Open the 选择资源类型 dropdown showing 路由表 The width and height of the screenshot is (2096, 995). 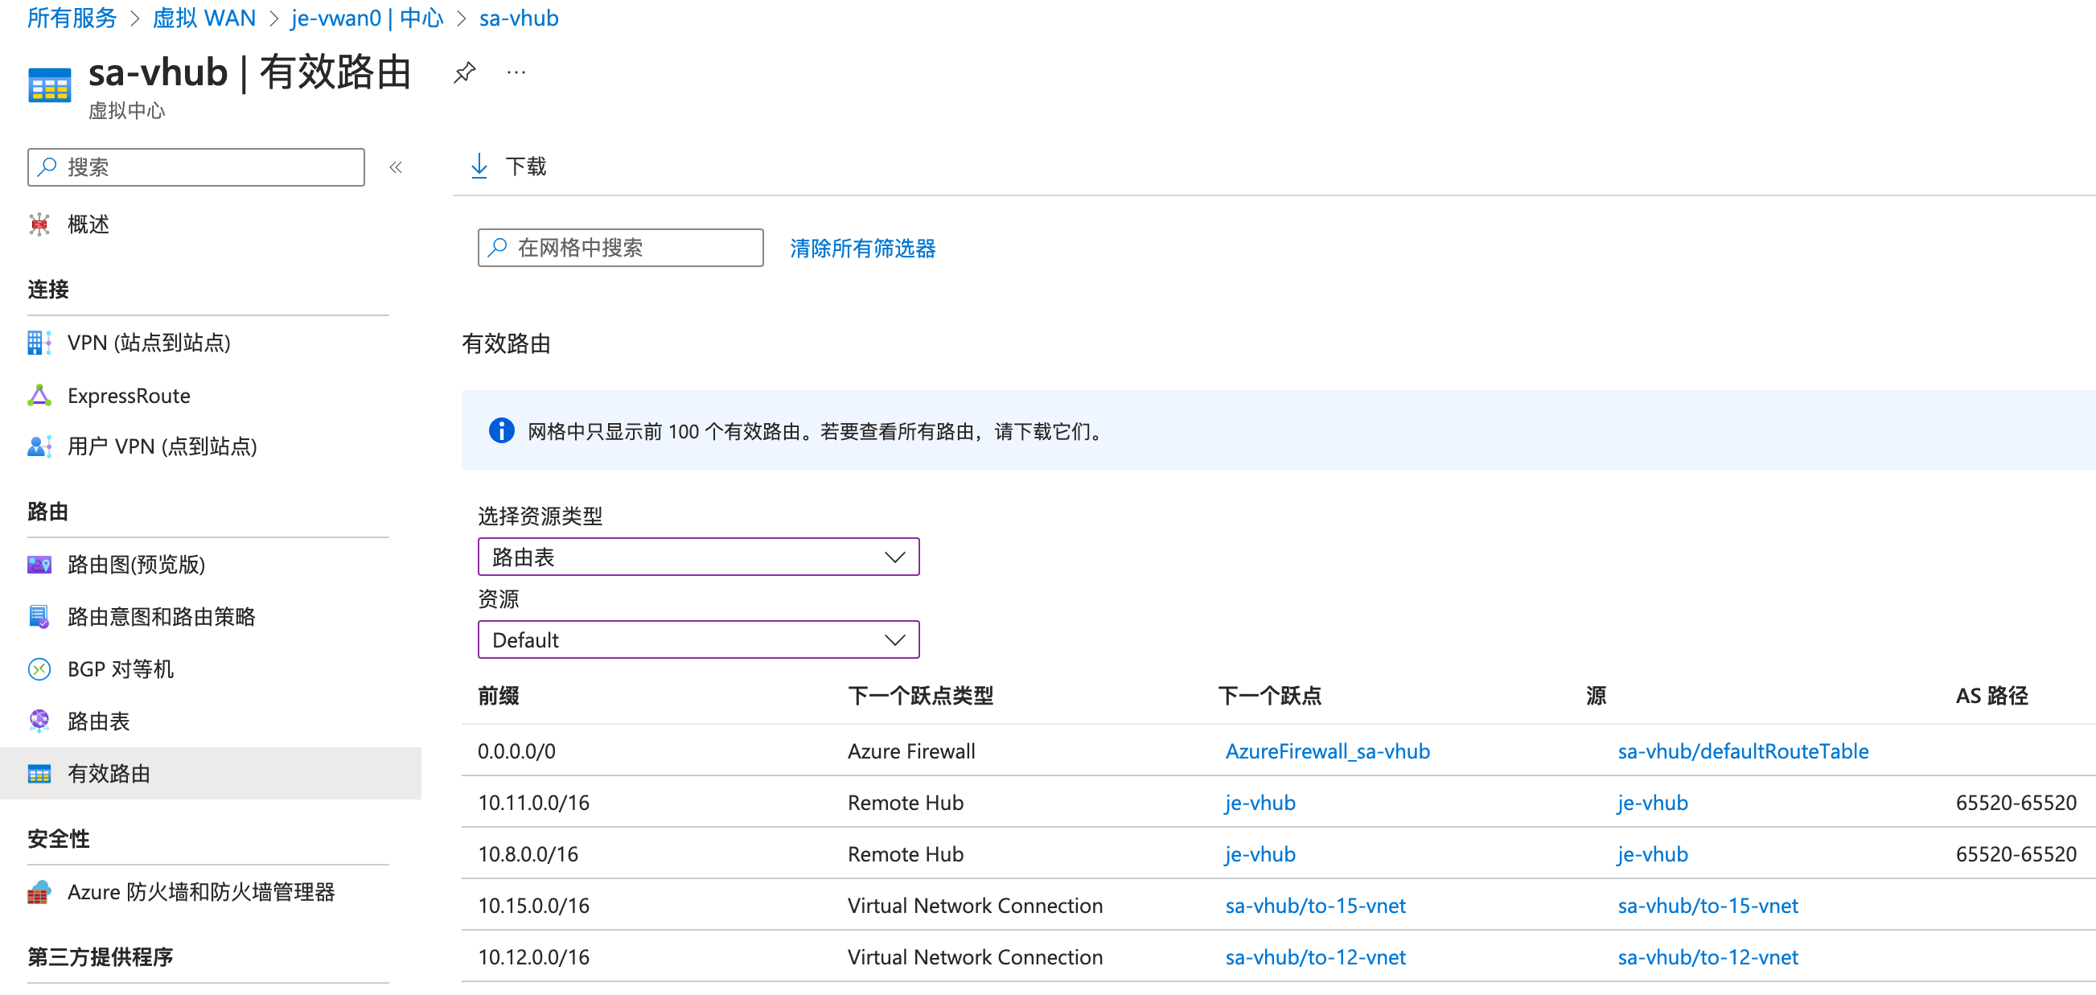pyautogui.click(x=698, y=557)
